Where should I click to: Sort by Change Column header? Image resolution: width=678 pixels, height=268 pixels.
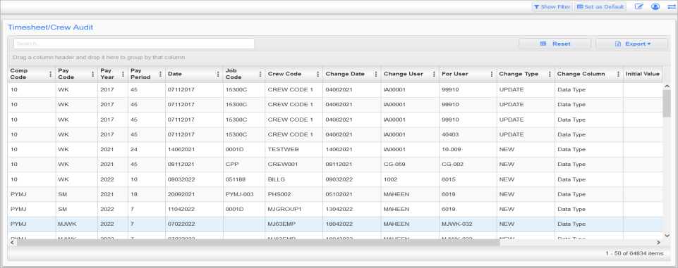[581, 74]
